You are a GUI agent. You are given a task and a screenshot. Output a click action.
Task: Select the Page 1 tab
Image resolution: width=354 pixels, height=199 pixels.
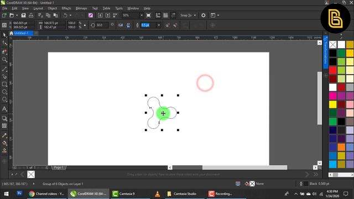point(59,167)
